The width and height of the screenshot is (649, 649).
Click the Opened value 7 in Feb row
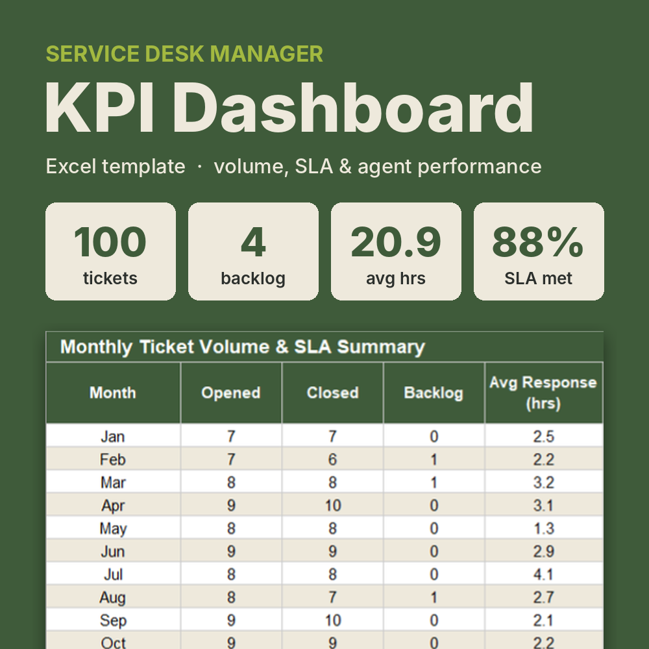(231, 459)
